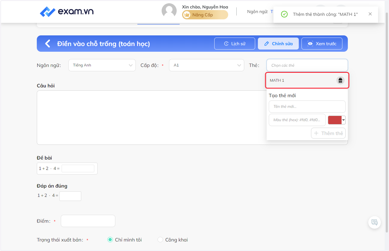
Task: Expand the Ngôn ngữ Tiếng Anh dropdown
Action: tap(102, 65)
